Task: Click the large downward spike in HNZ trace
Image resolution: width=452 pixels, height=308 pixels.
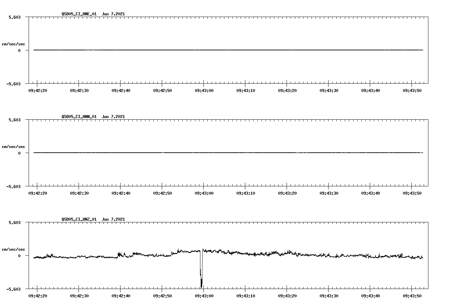Action: pyautogui.click(x=201, y=270)
